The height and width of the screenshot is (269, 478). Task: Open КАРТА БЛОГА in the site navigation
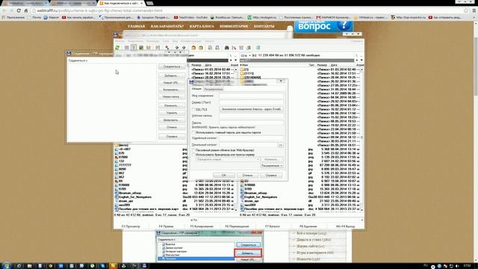[x=202, y=26]
